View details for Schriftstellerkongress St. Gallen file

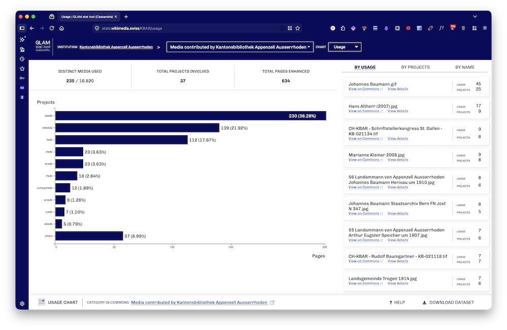[x=397, y=139]
